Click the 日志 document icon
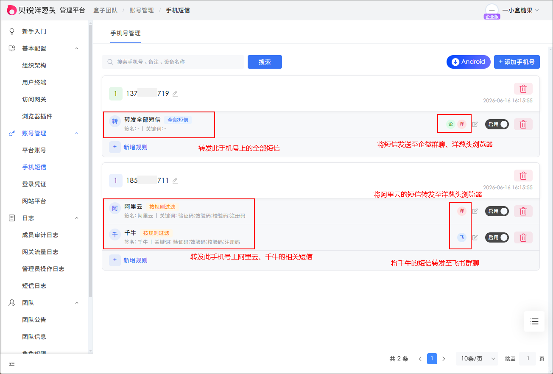 pos(12,218)
